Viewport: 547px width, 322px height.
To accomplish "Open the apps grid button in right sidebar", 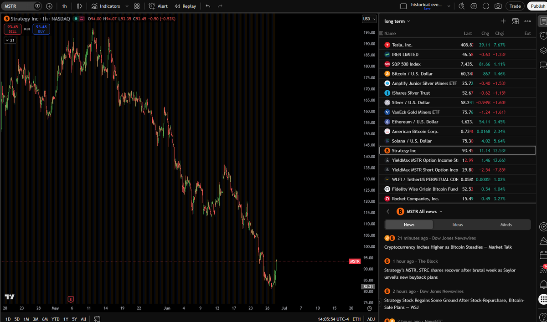I will tap(542, 299).
